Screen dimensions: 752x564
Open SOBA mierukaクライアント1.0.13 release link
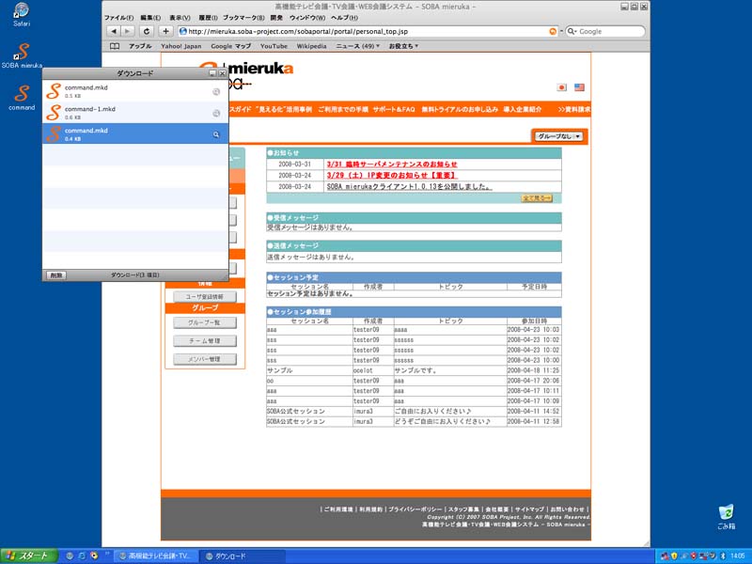409,186
